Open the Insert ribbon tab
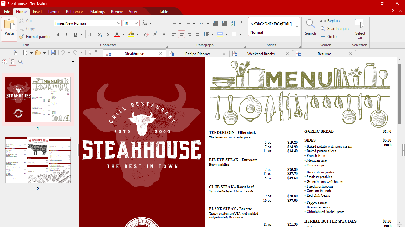Image resolution: width=405 pixels, height=227 pixels. tap(37, 12)
